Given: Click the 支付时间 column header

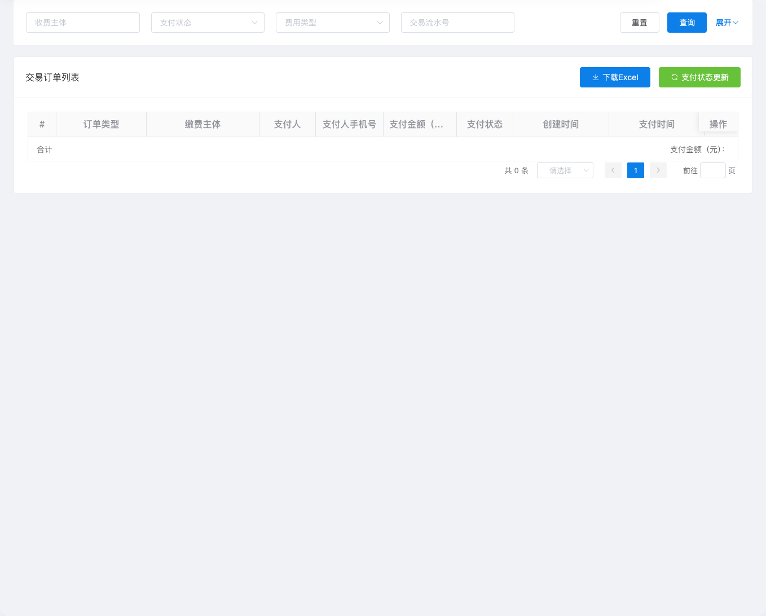Looking at the screenshot, I should coord(657,124).
